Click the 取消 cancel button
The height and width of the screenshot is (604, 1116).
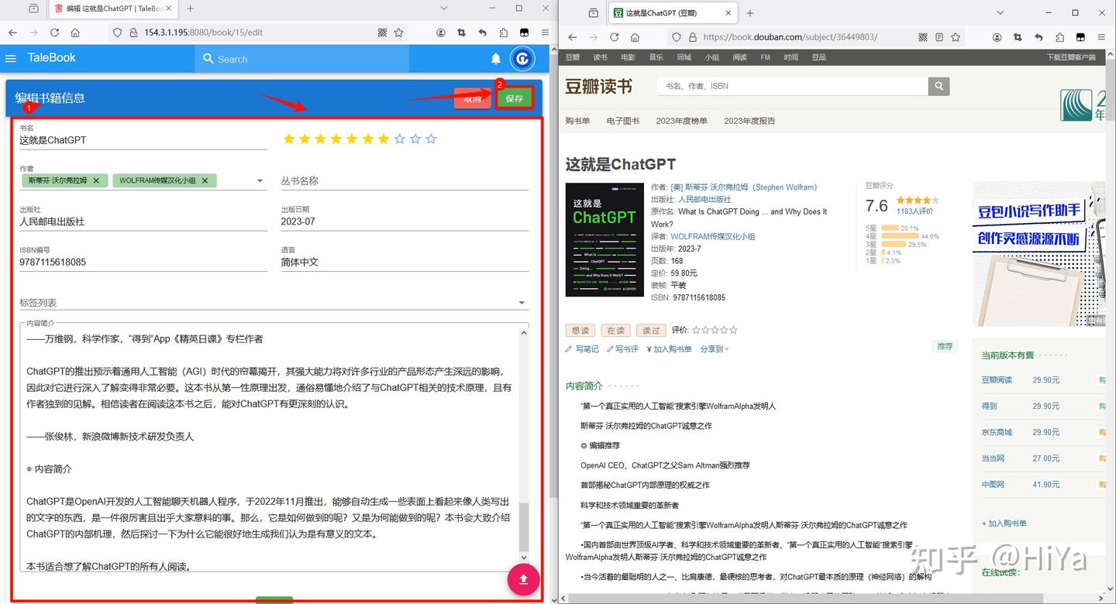coord(473,98)
